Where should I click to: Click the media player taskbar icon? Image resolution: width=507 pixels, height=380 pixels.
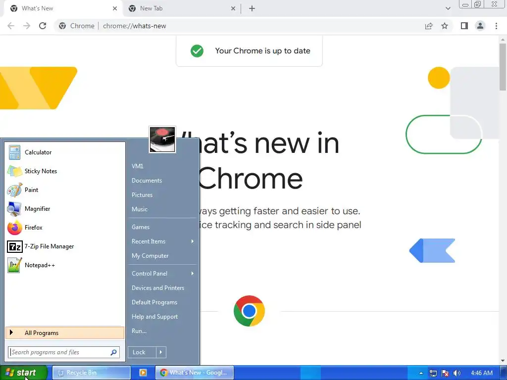point(143,373)
